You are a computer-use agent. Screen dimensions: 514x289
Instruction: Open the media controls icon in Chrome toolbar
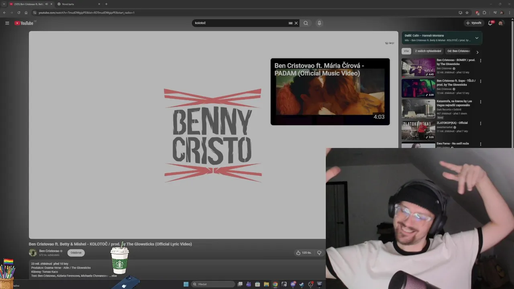pos(495,12)
